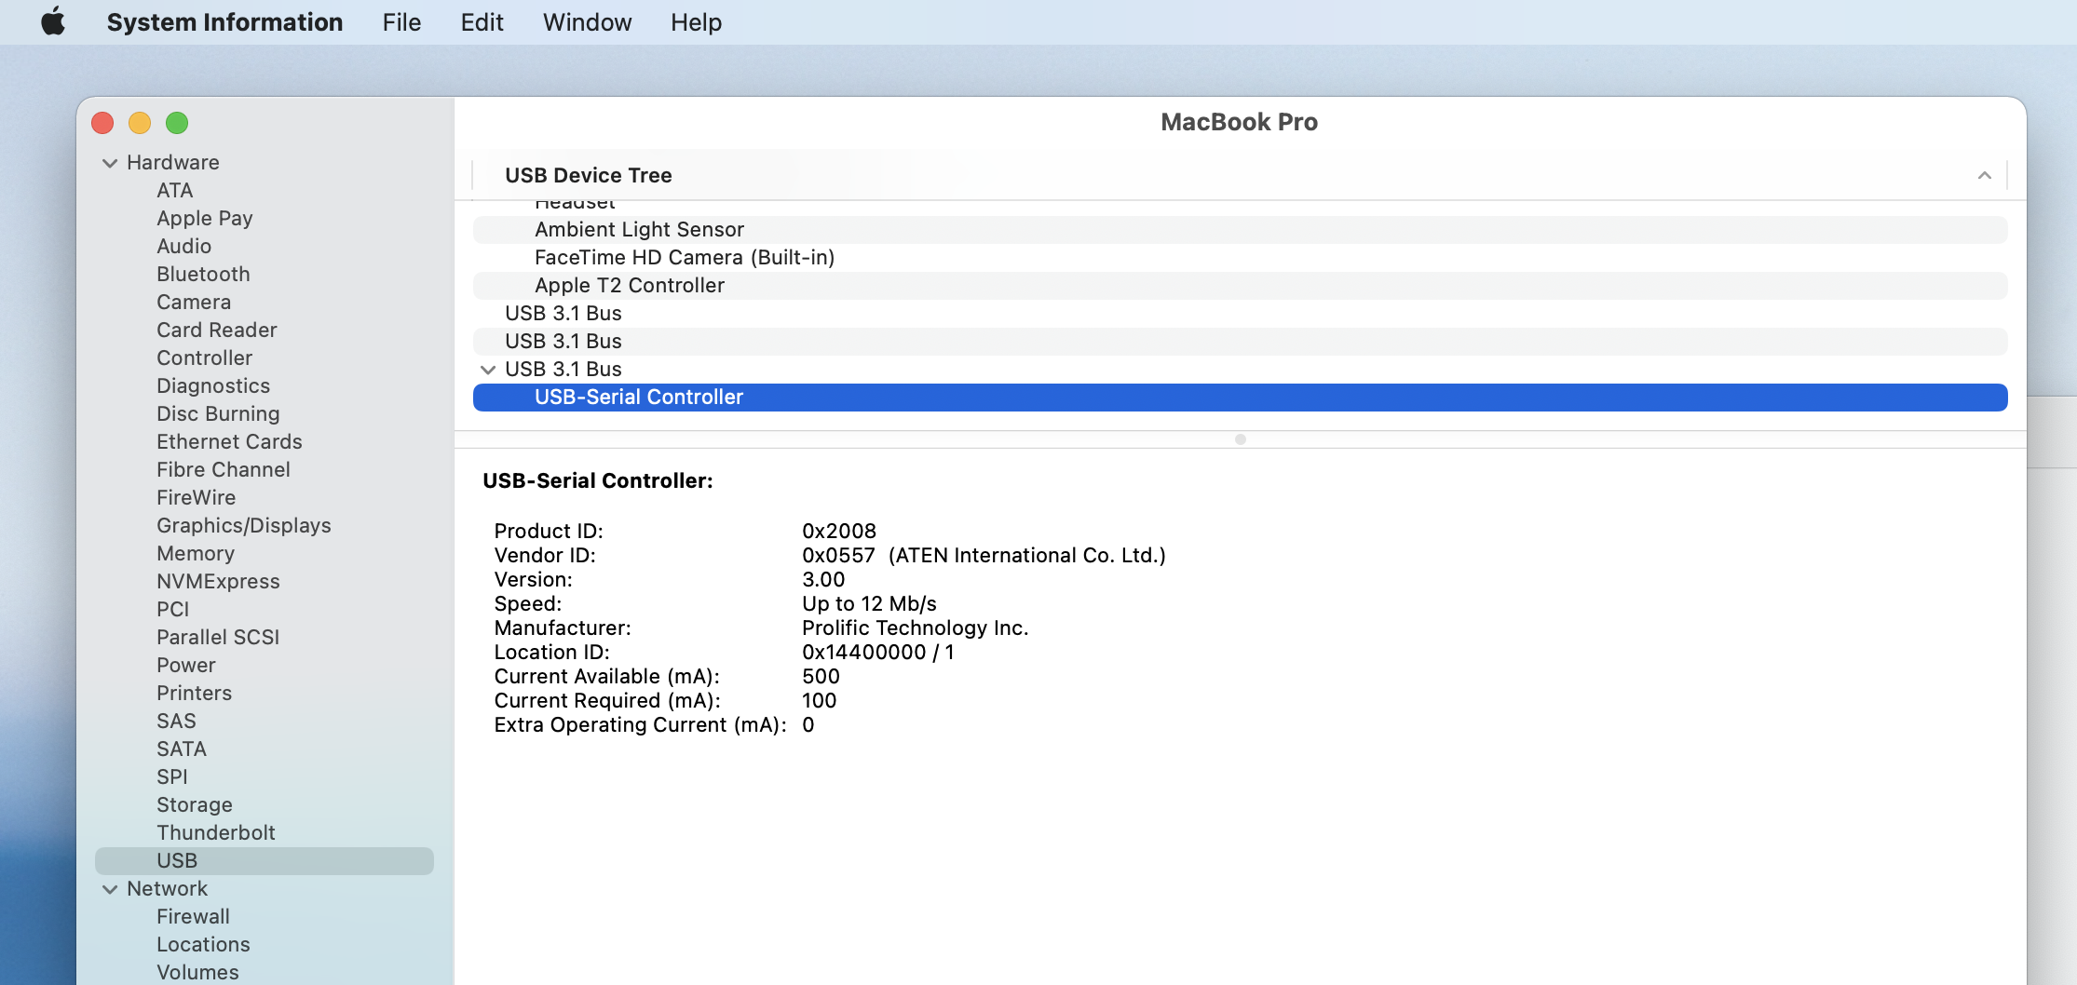Click Location ID value 0x14400000 / 1
This screenshot has width=2077, height=985.
click(877, 652)
